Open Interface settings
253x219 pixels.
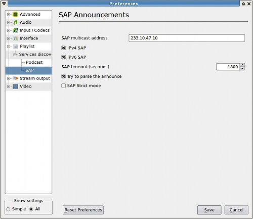[x=29, y=38]
